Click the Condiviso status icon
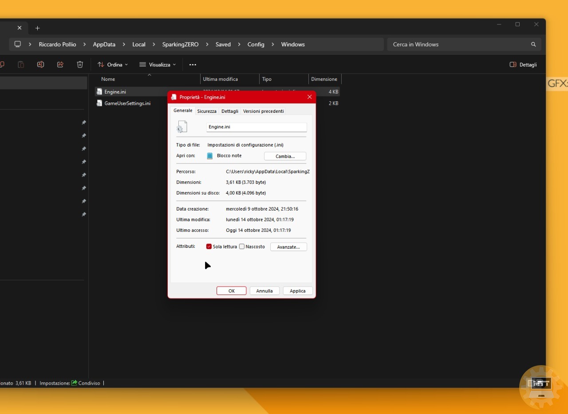568x414 pixels. point(74,383)
